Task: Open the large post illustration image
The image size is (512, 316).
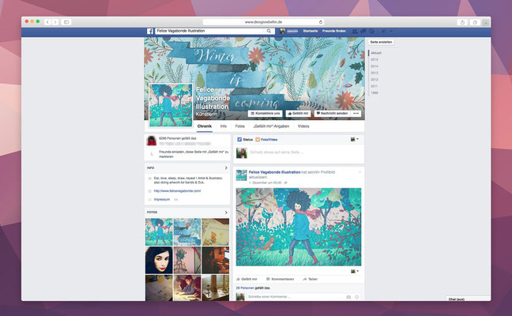Action: 299,227
